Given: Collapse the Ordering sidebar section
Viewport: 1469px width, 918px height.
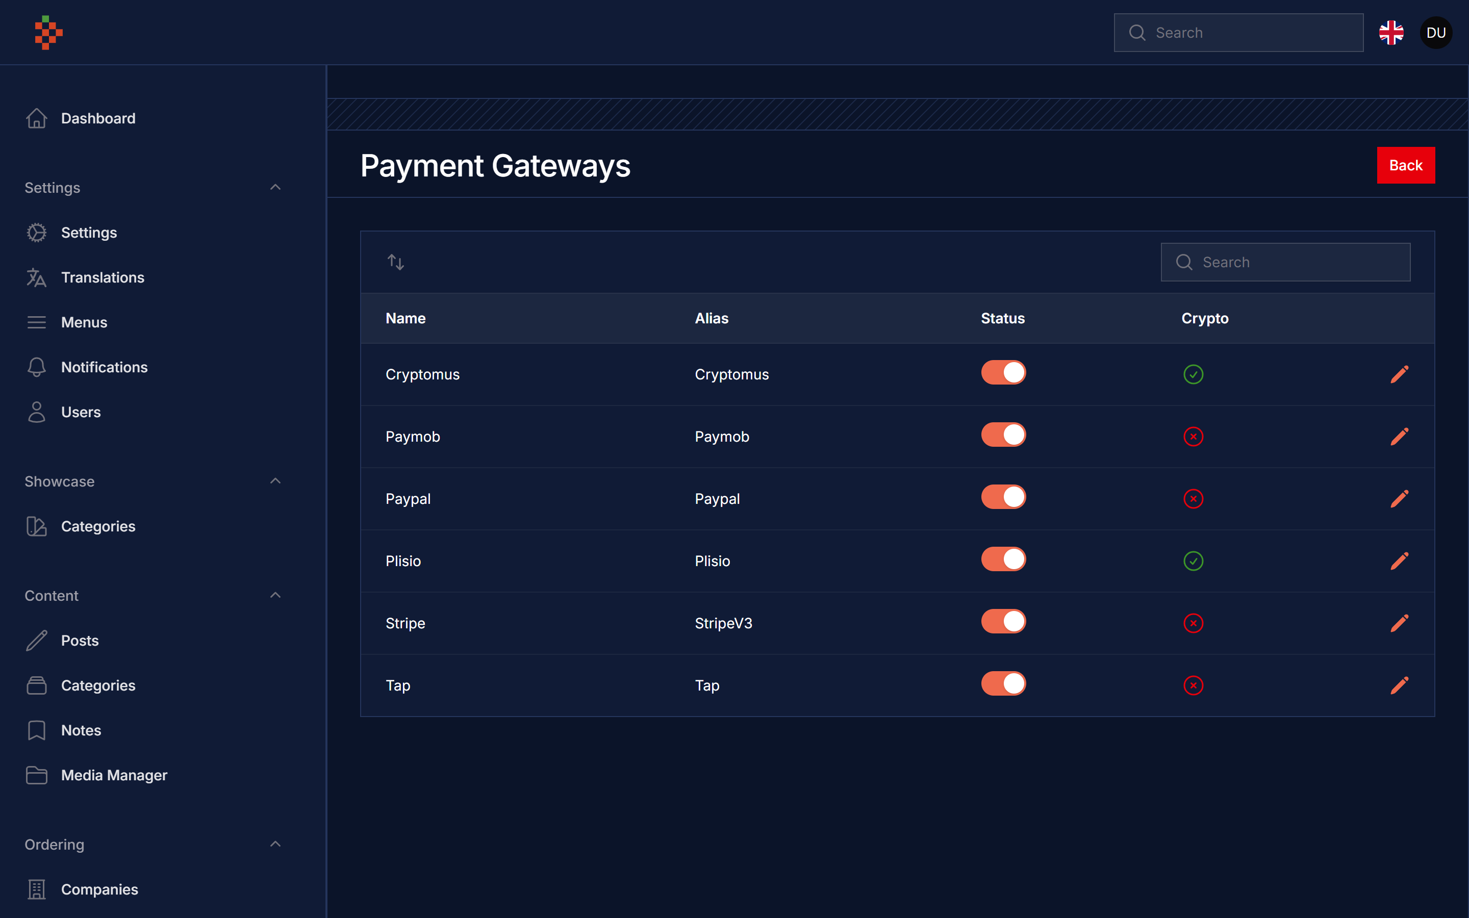Looking at the screenshot, I should [275, 845].
